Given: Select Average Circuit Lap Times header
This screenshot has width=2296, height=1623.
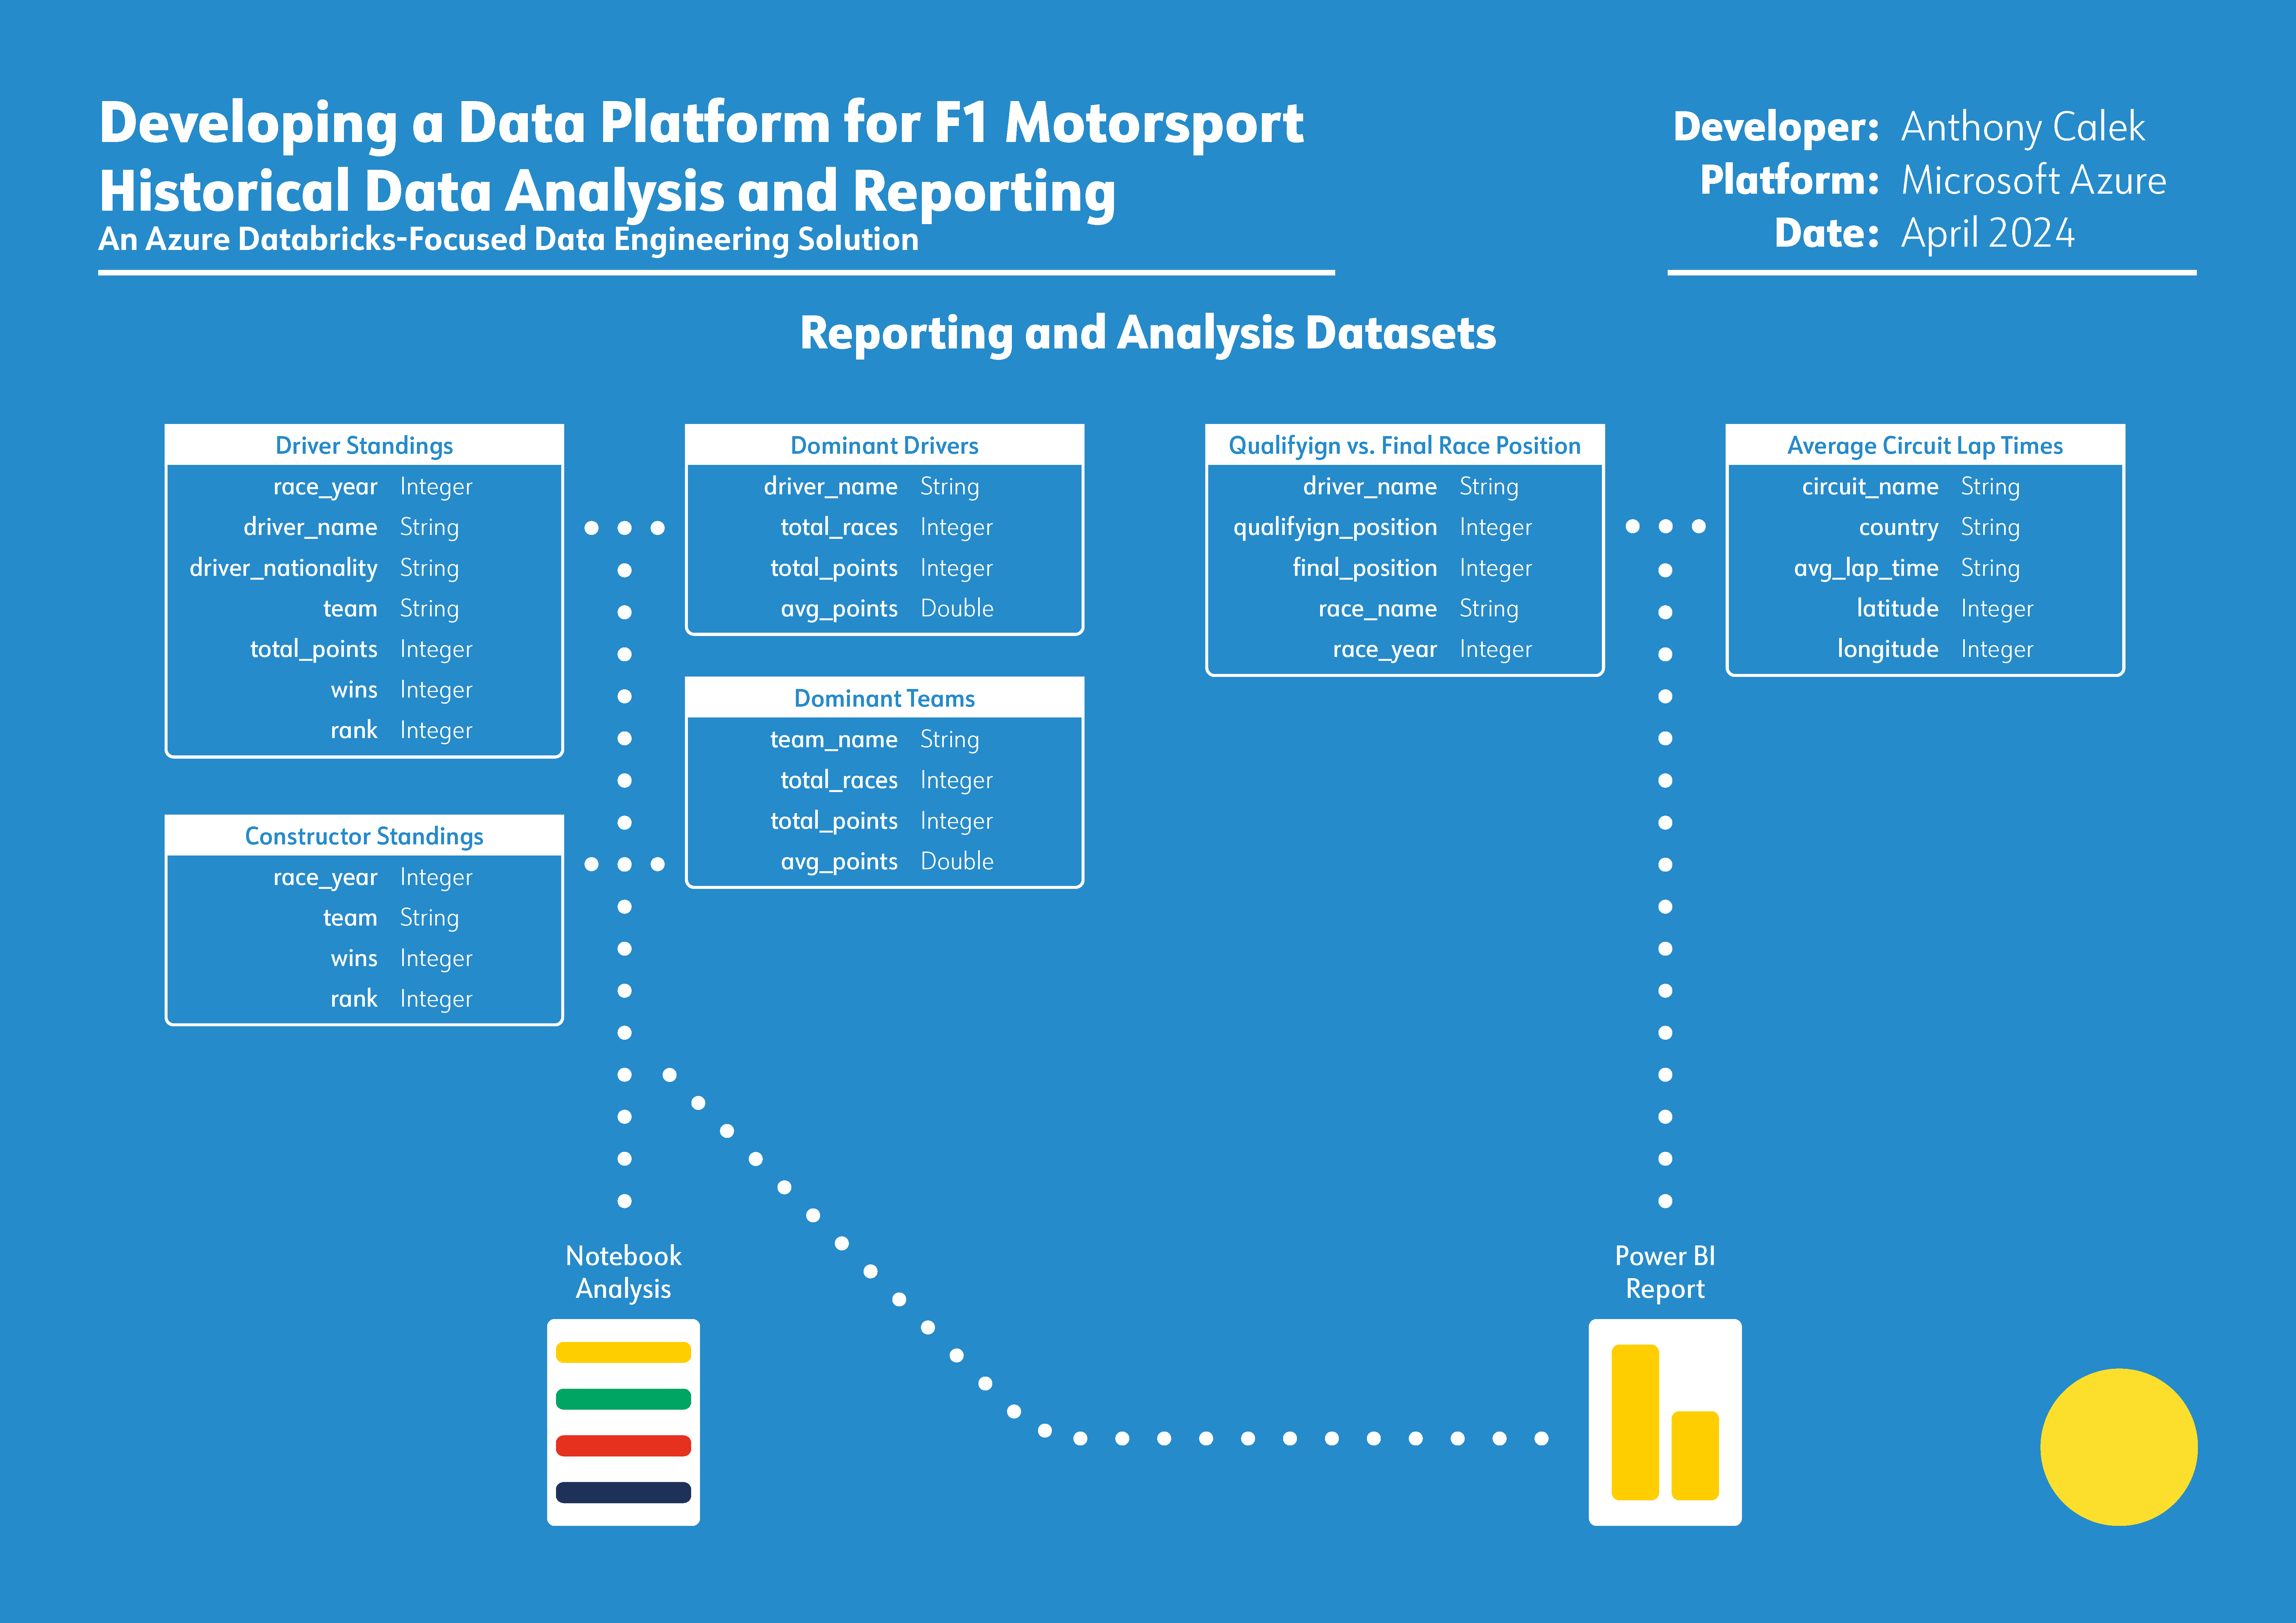Looking at the screenshot, I should coord(1925,445).
